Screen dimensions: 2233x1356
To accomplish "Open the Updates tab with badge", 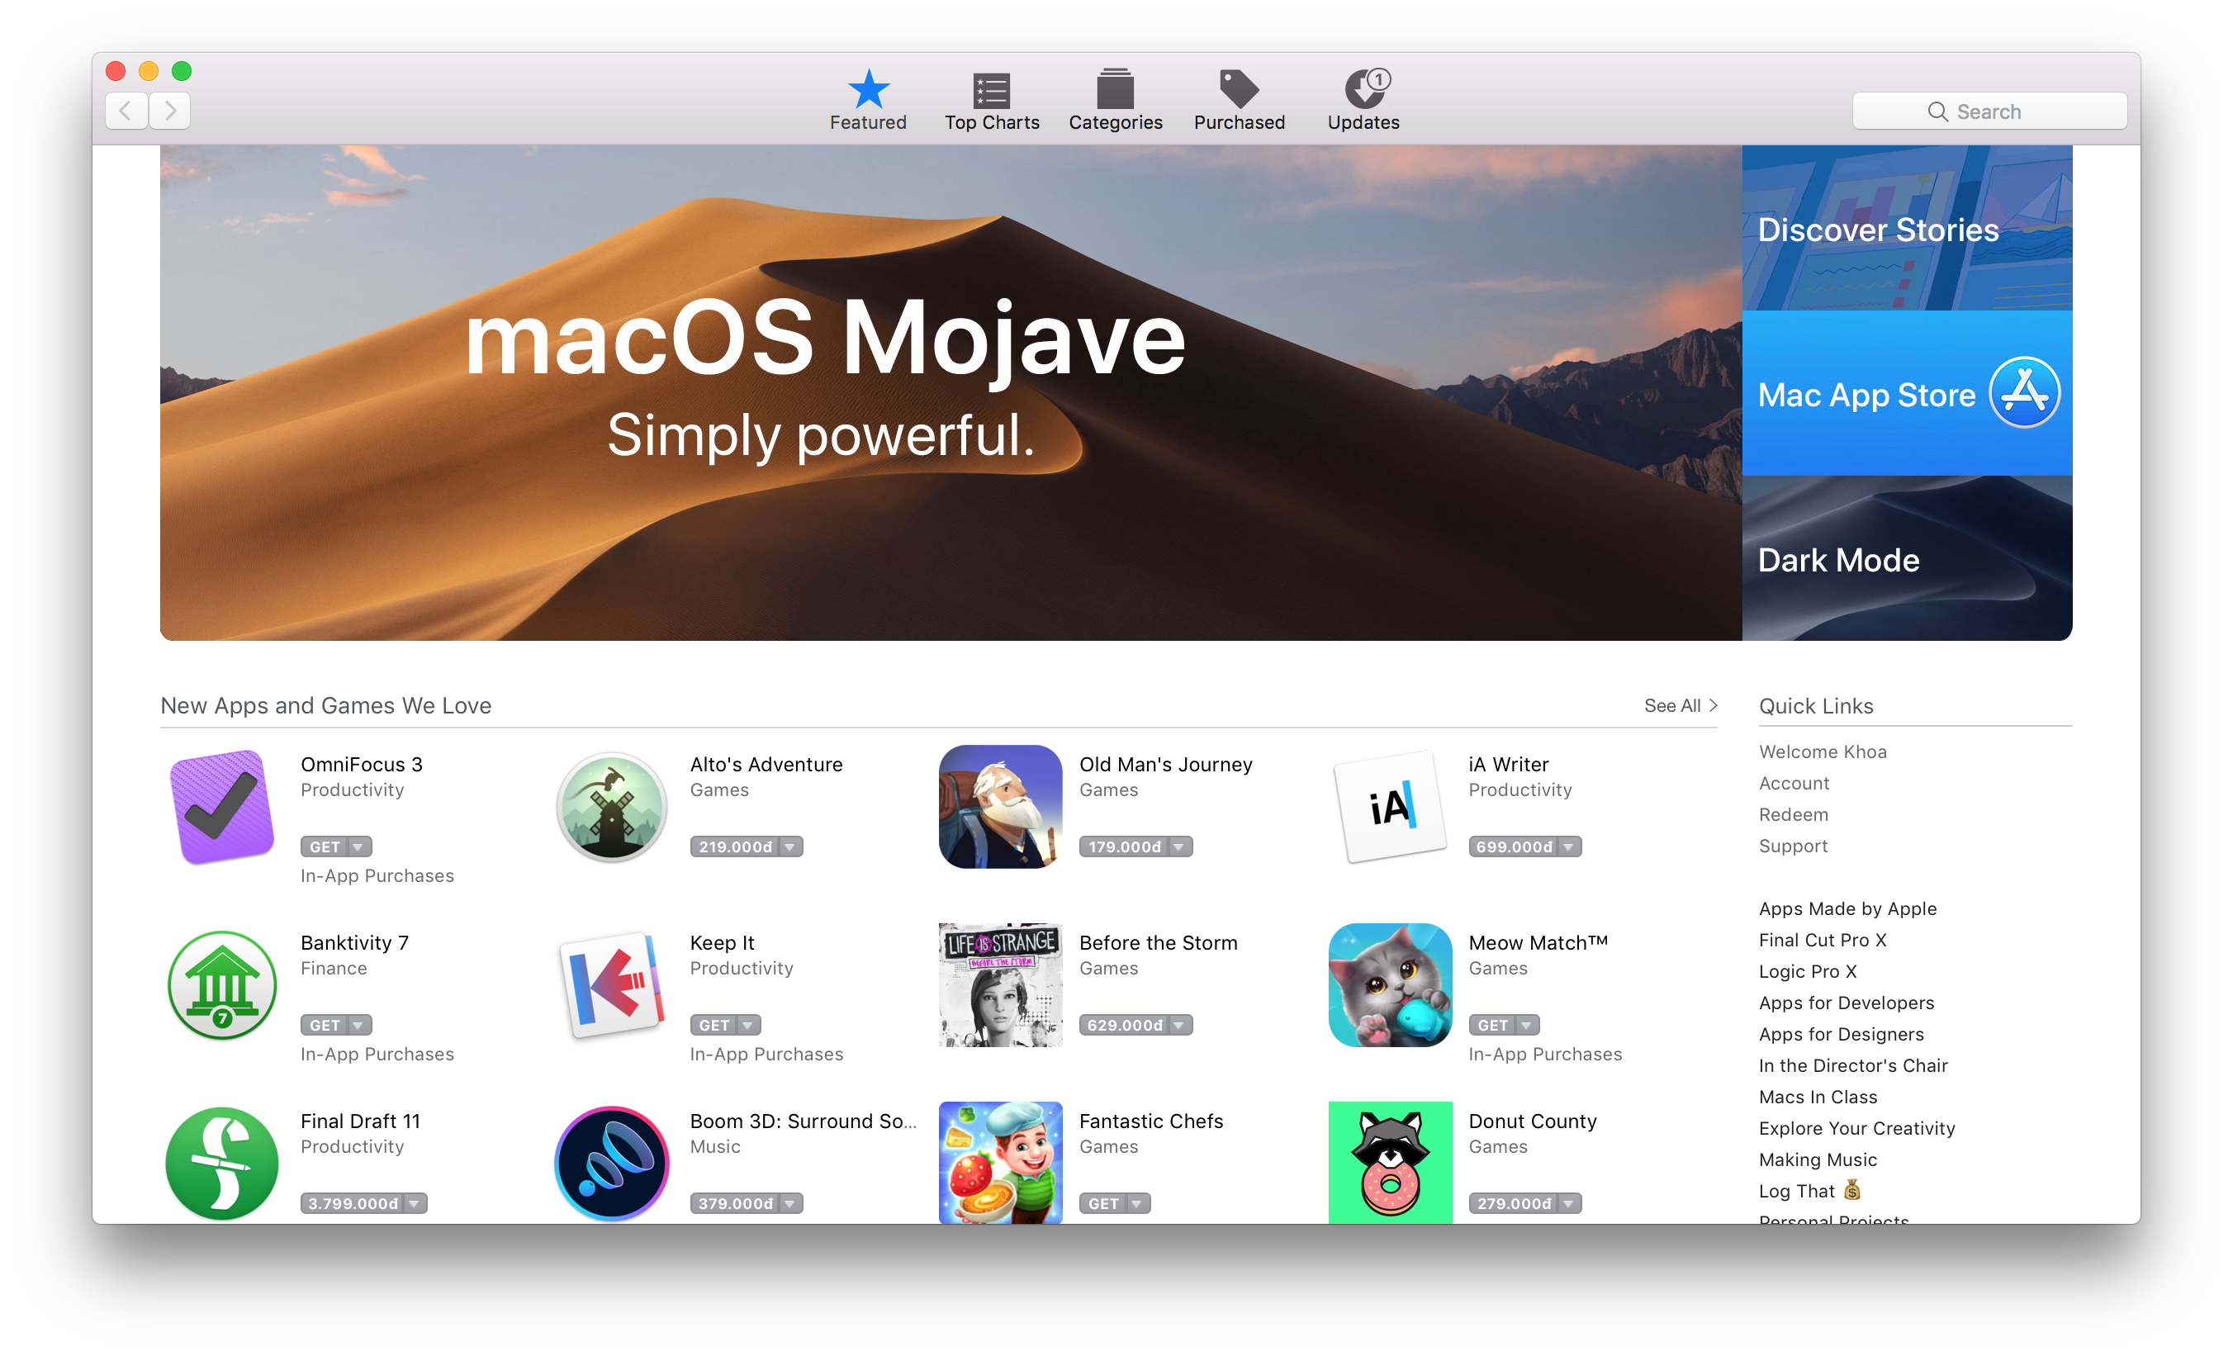I will click(1366, 89).
